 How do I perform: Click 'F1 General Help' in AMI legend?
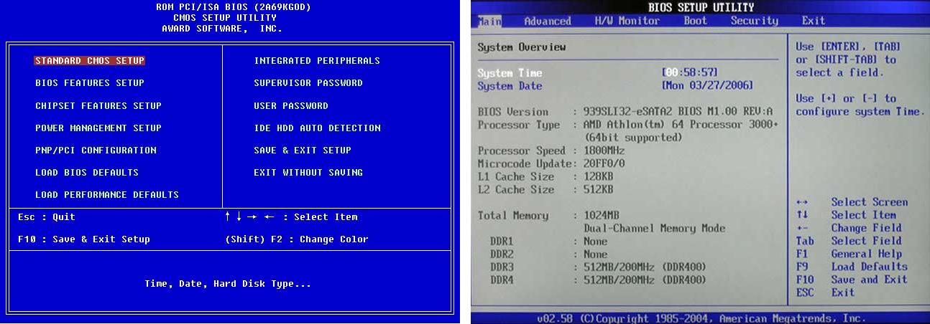[x=848, y=254]
